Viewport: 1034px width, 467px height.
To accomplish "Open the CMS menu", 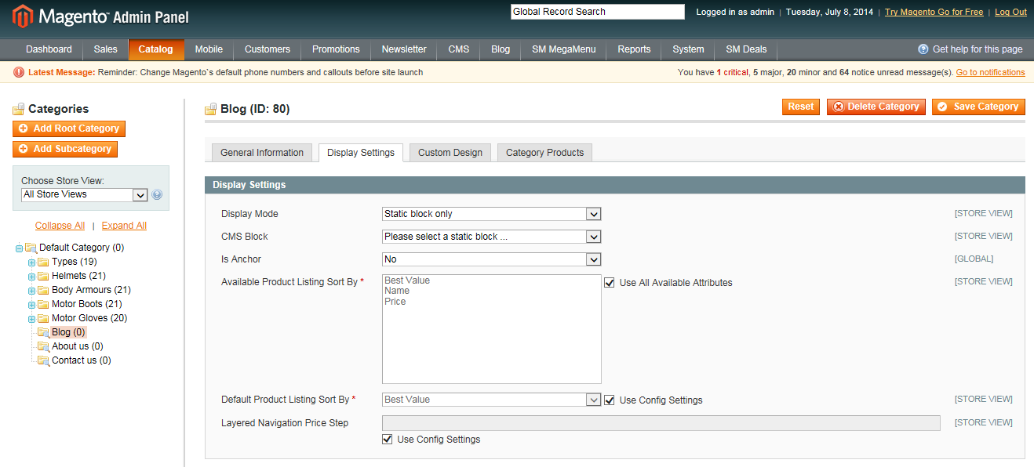I will coord(459,49).
